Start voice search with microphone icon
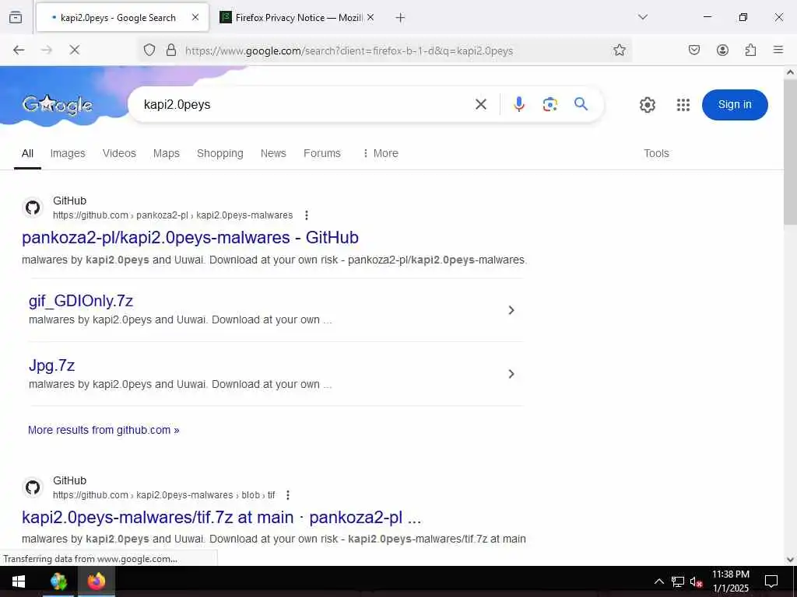797x597 pixels. click(518, 105)
